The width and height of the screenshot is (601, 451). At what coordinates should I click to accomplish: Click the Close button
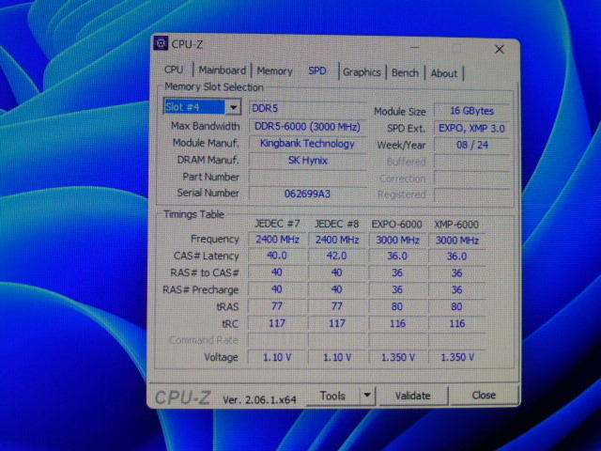click(484, 395)
